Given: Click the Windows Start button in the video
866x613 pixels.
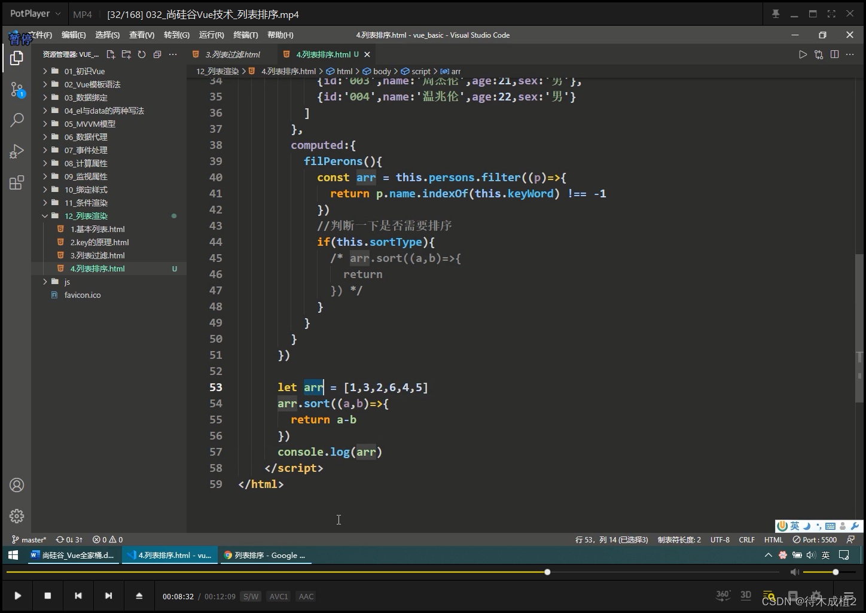Looking at the screenshot, I should coord(13,555).
